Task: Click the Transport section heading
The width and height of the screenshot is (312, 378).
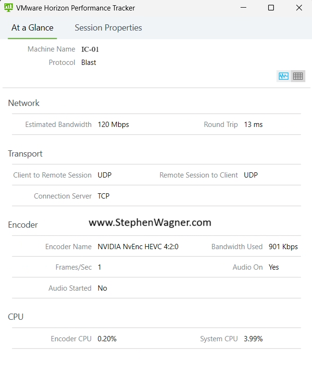Action: pos(25,154)
